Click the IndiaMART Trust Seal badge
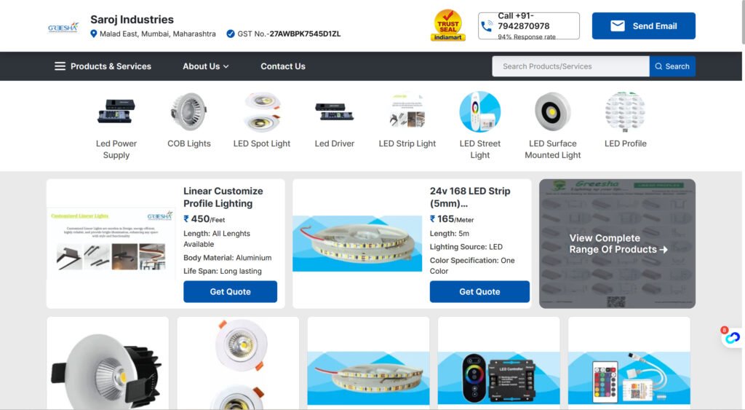Viewport: 745px width, 410px height. tap(448, 25)
